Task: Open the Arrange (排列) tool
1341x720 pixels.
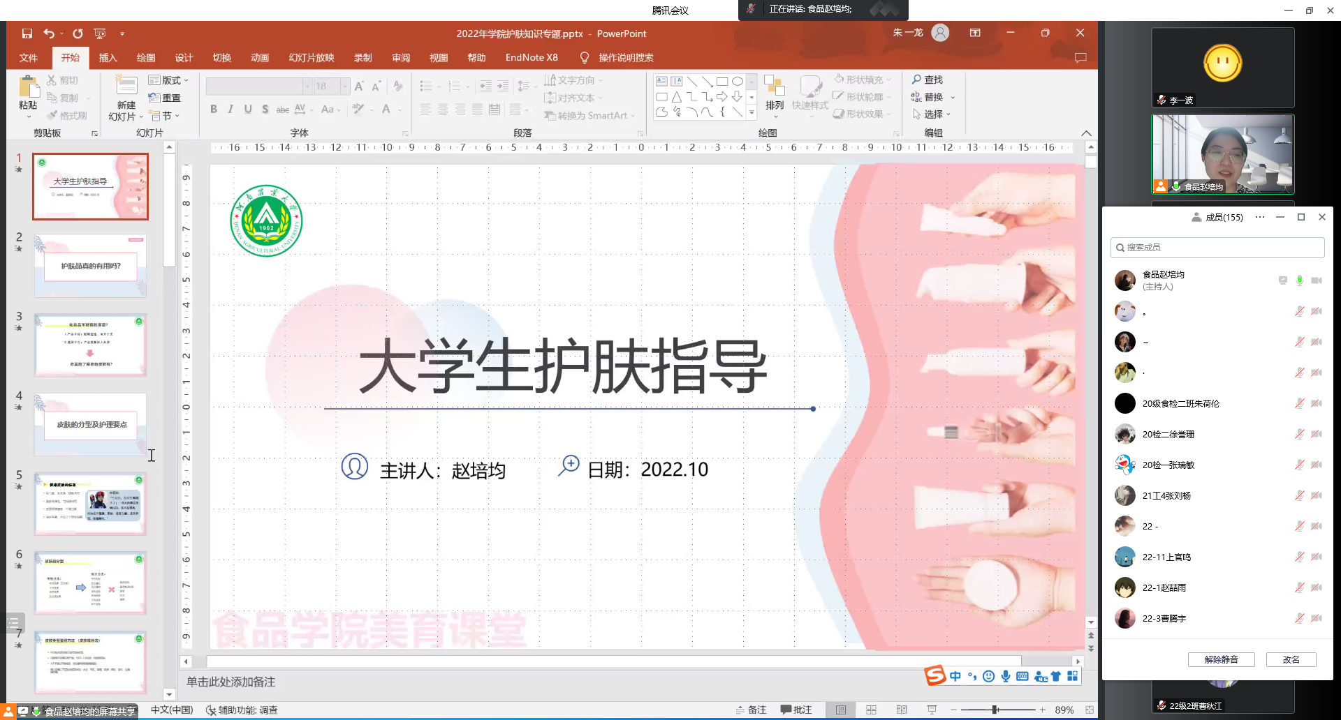Action: 774,93
